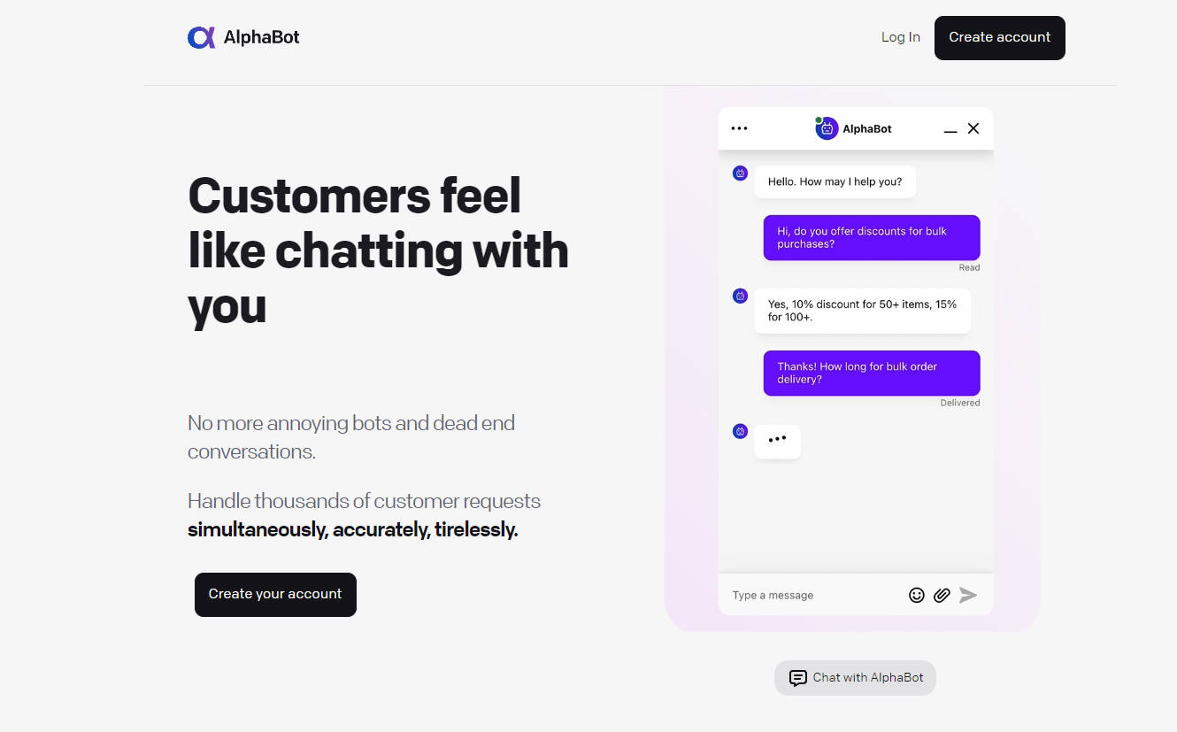Click the bot avatar beside the greeting message

click(740, 173)
